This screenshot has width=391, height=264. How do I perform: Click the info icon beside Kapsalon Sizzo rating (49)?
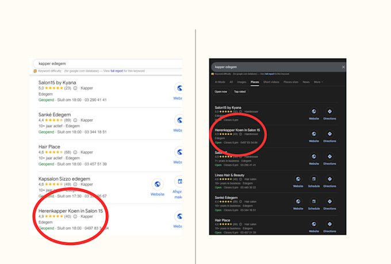[75, 185]
